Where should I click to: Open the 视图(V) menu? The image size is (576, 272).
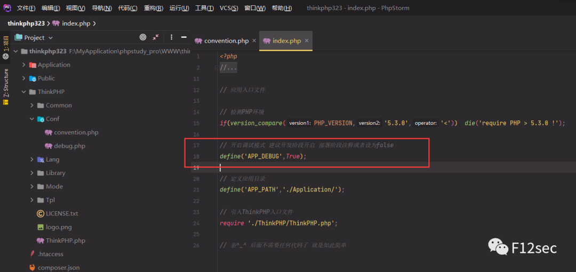(76, 8)
